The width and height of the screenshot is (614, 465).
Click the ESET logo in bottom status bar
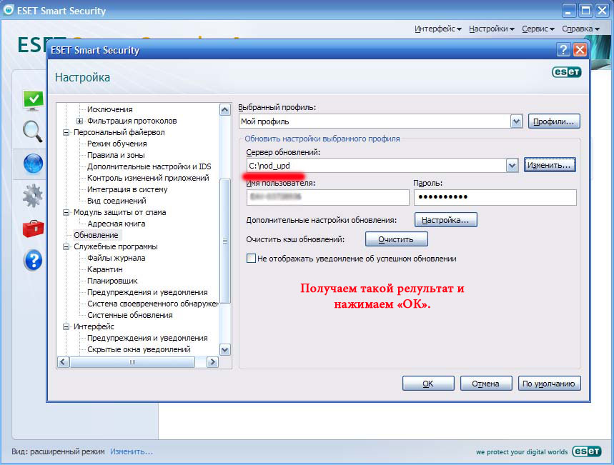(x=586, y=451)
